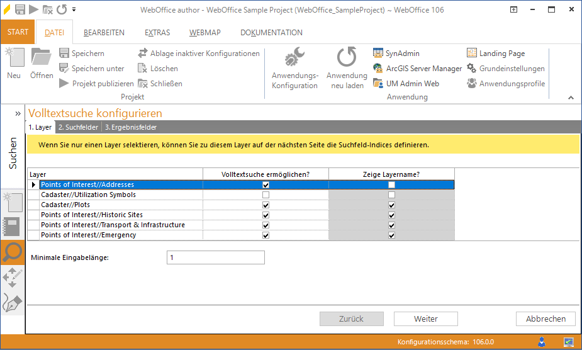Click the Abbrechen button
Image resolution: width=582 pixels, height=350 pixels.
tap(546, 319)
